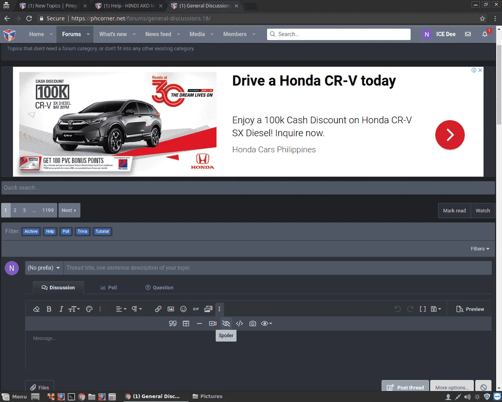Watch this forum
This screenshot has height=402, width=502.
(x=483, y=210)
